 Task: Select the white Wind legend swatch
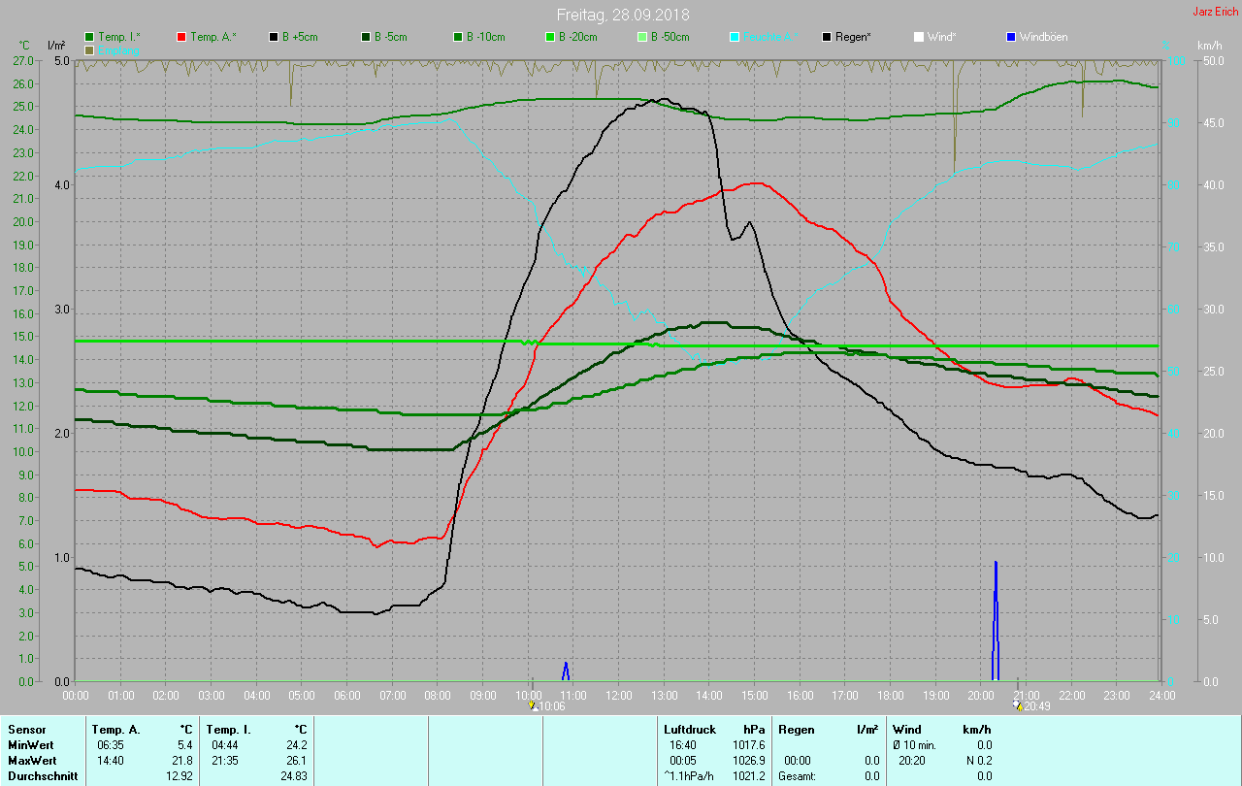pos(919,37)
